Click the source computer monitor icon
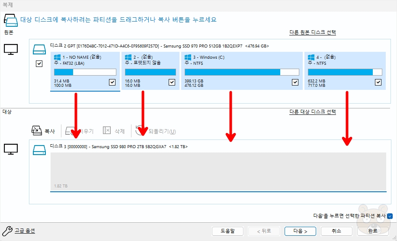This screenshot has width=397, height=241. tap(11, 49)
